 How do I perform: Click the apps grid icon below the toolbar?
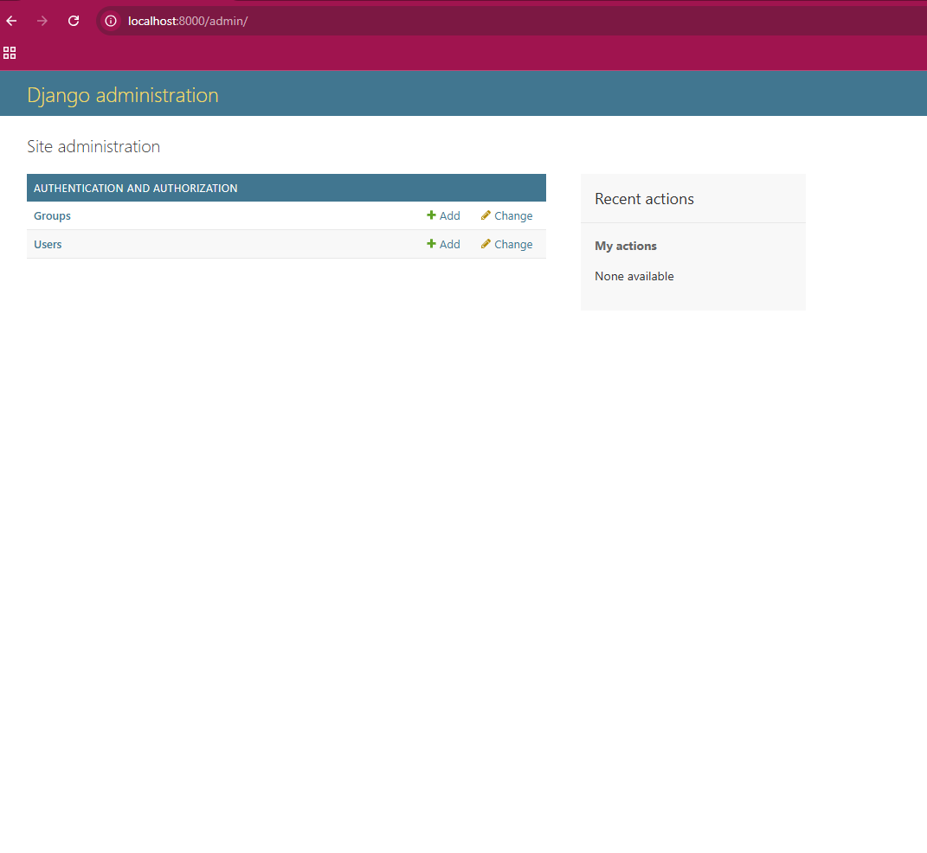10,53
